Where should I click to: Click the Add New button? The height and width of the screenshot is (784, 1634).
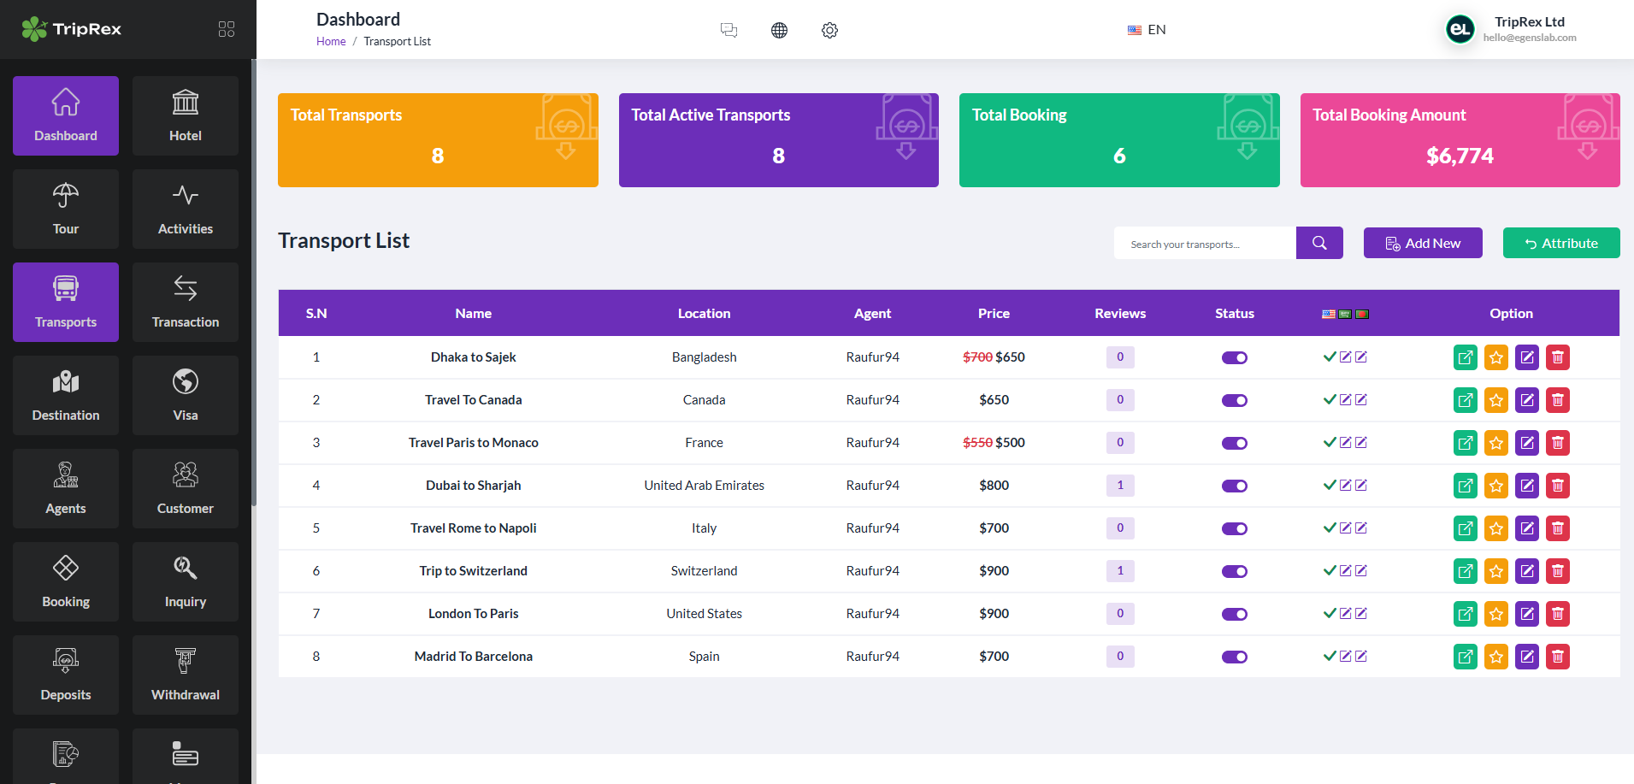click(1423, 243)
